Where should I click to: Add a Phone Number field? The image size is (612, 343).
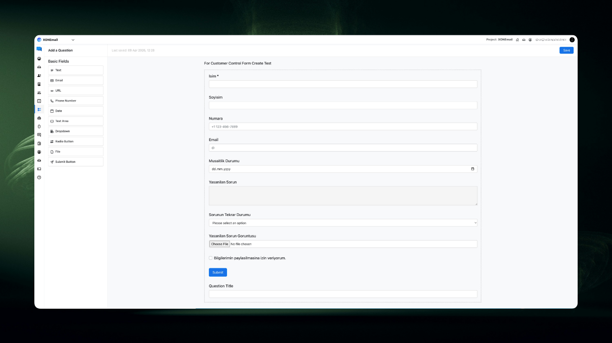[76, 101]
